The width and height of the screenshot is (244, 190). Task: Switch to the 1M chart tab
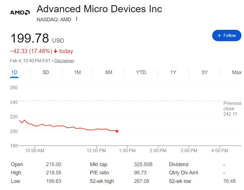77,72
